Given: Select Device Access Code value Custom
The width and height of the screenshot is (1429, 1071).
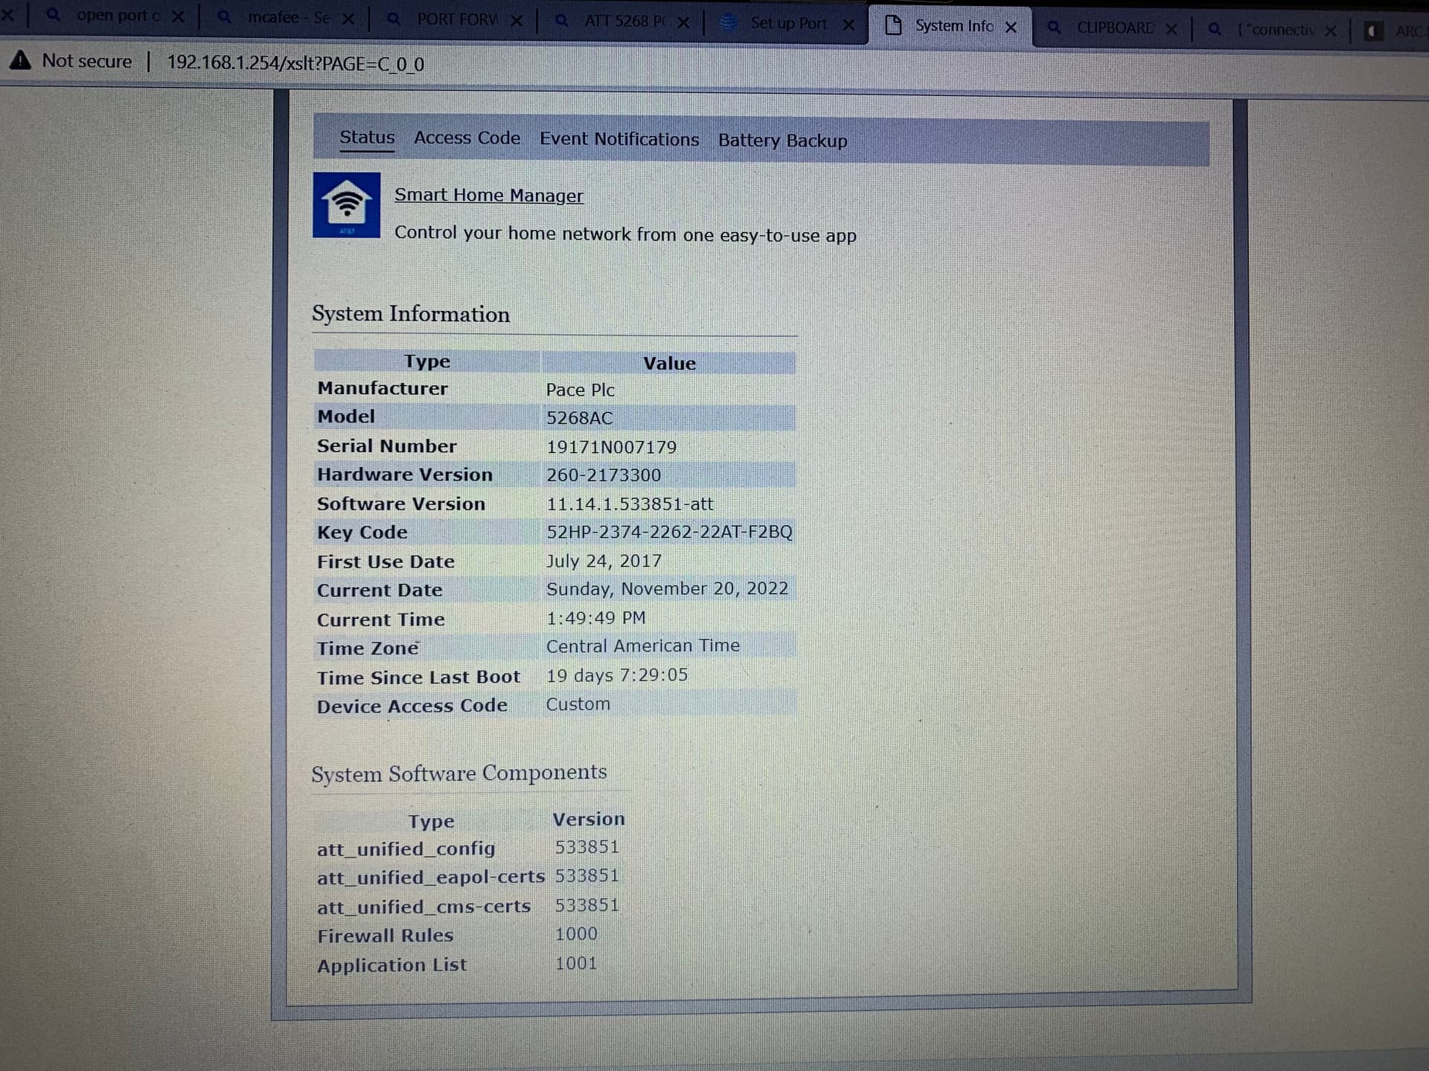Looking at the screenshot, I should point(578,704).
